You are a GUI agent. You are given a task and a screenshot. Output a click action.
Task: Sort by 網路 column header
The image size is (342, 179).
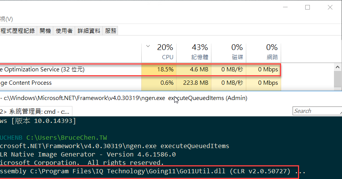click(x=263, y=52)
